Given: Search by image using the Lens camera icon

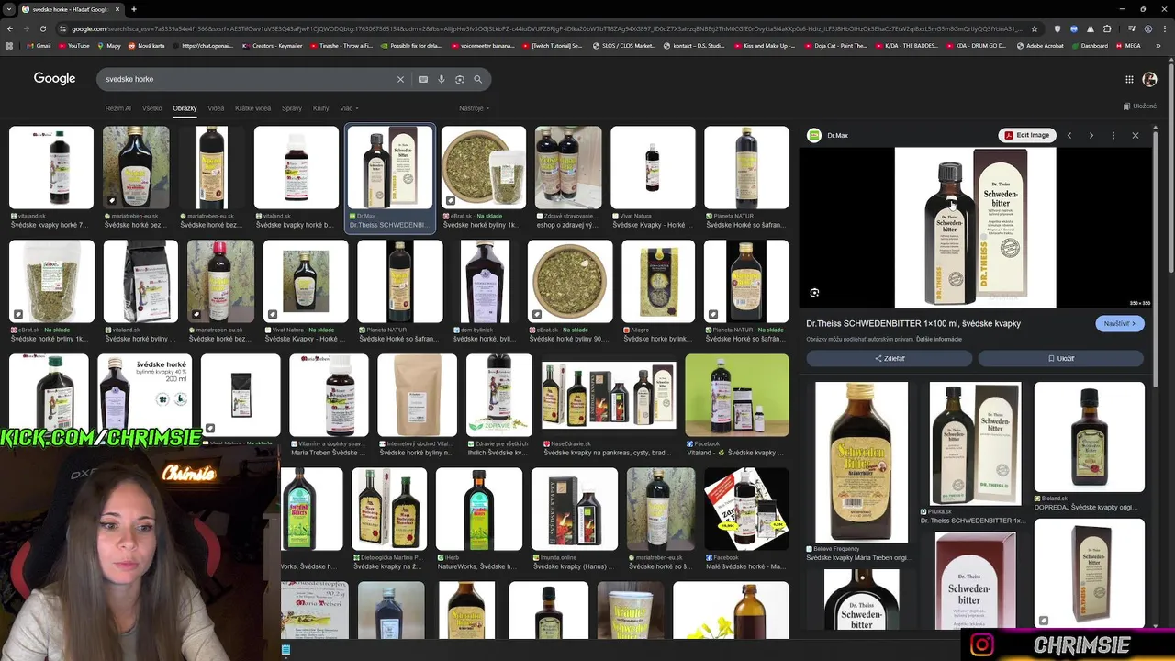Looking at the screenshot, I should (460, 79).
